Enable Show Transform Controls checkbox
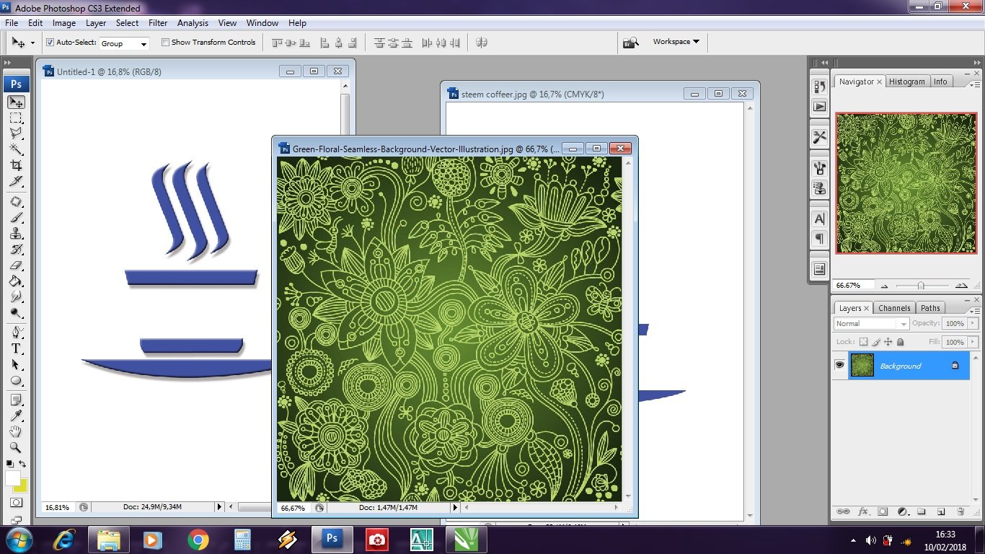The image size is (985, 554). [165, 43]
